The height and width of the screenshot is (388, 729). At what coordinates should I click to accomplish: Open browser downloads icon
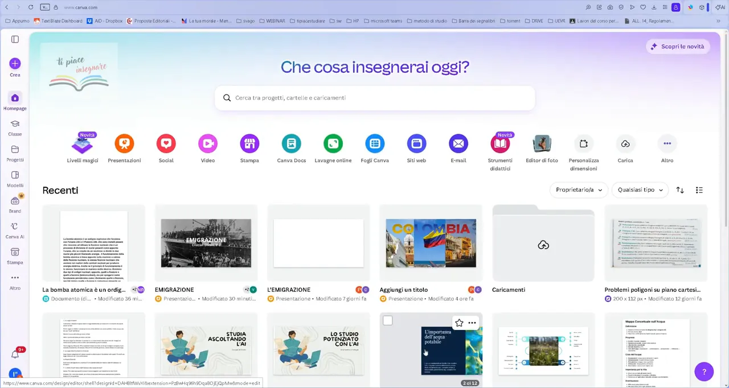point(654,7)
